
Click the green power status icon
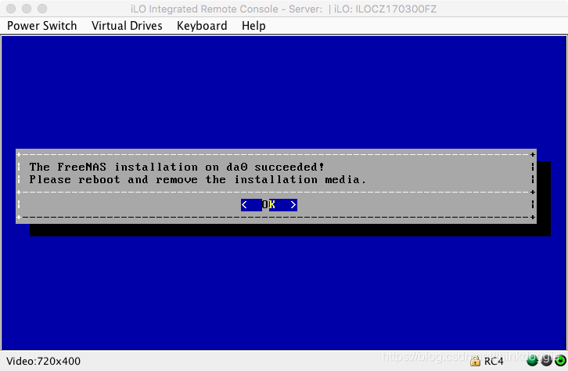[560, 361]
